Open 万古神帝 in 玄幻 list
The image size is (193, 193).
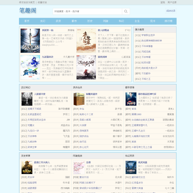tap(32, 136)
